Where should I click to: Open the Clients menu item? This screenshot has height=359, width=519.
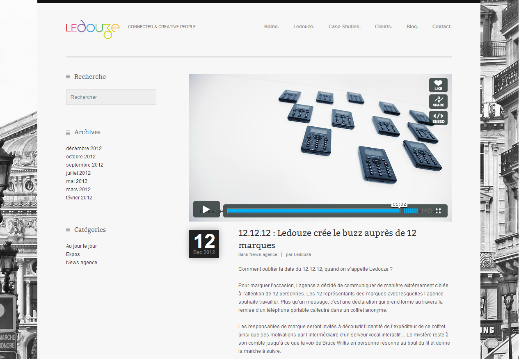click(384, 27)
